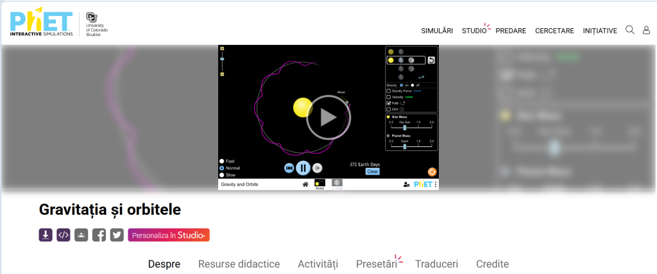The image size is (657, 274).
Task: Expand the PREDARE navigation menu
Action: coord(511,31)
